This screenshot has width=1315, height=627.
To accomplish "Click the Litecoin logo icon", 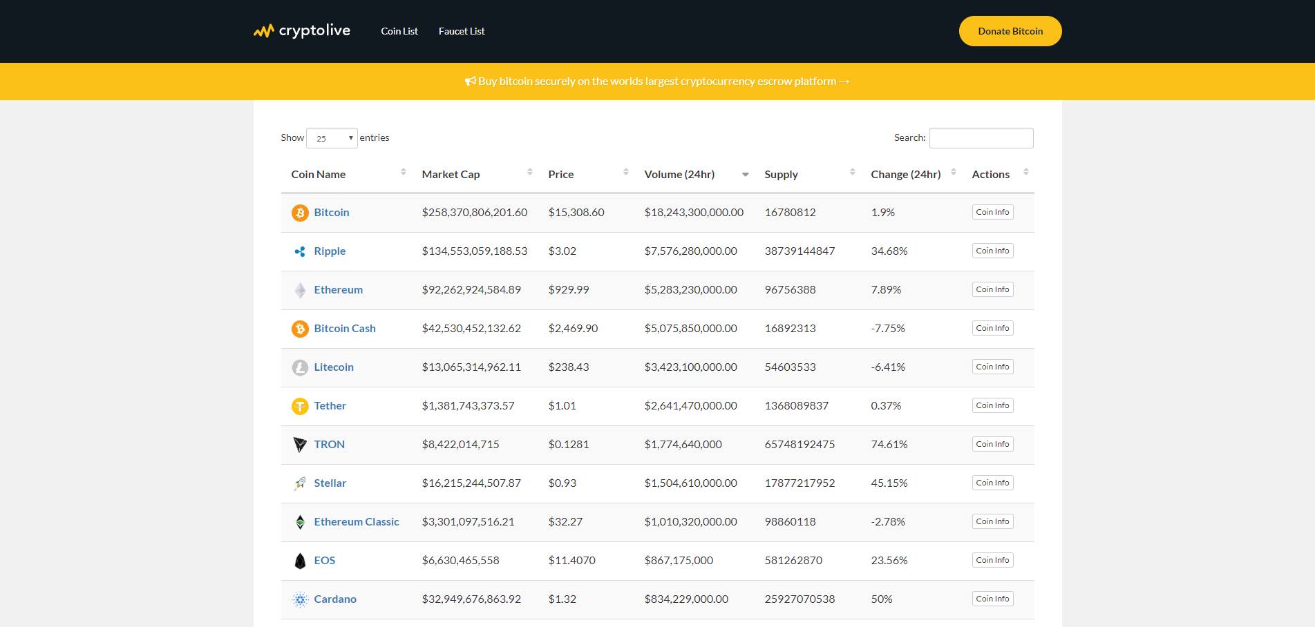I will 299,367.
